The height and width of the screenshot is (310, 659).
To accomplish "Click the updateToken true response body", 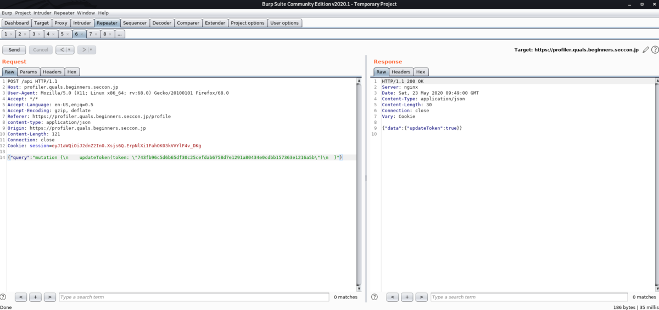I will [422, 128].
